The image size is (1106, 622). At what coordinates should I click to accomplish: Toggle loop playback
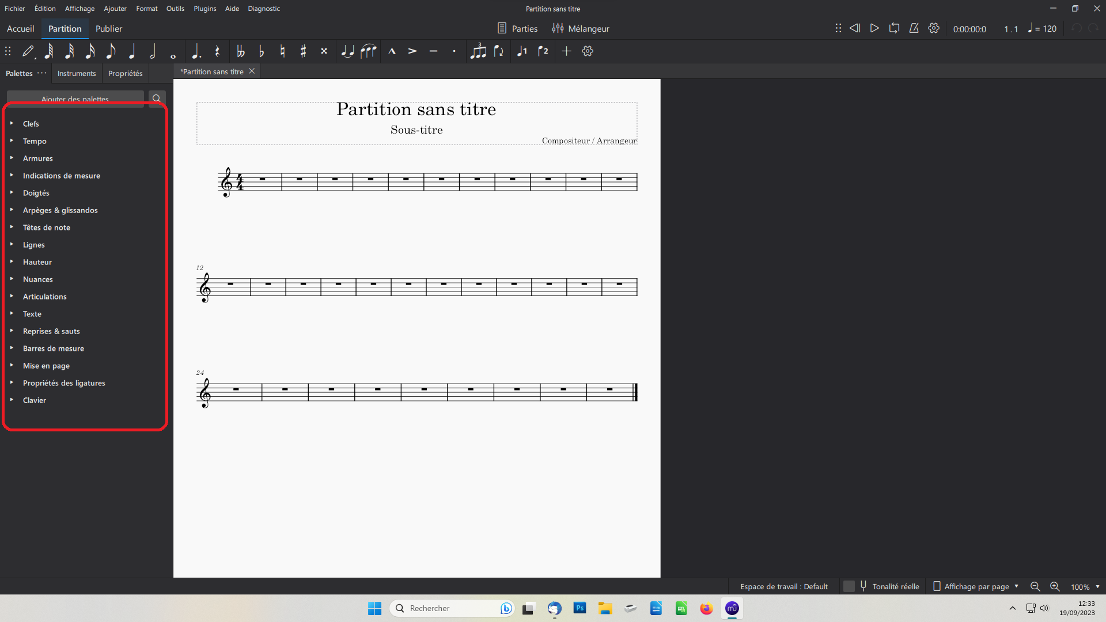tap(893, 28)
